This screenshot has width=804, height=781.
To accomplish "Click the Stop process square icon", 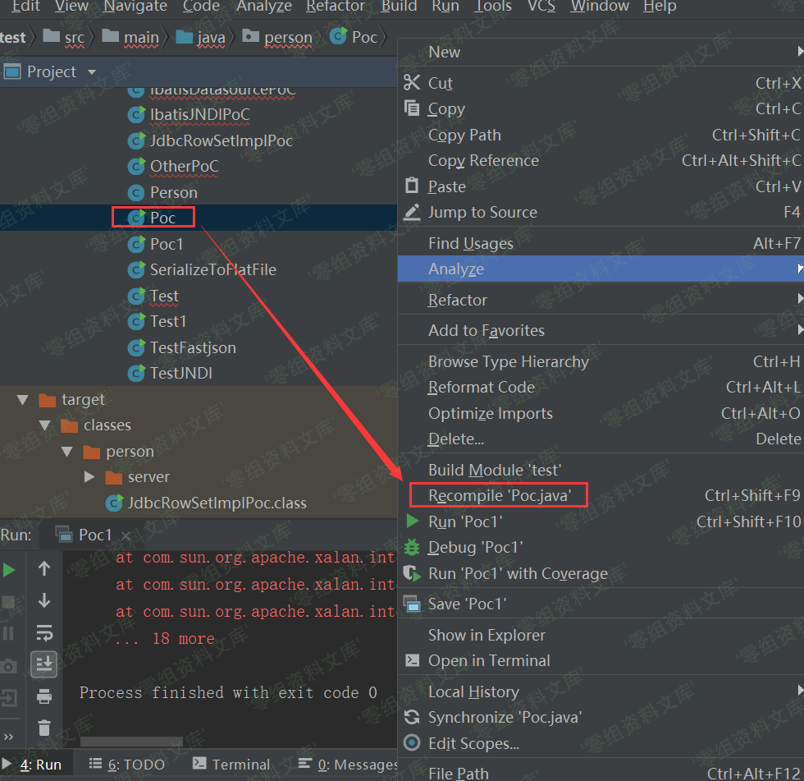I will [9, 601].
